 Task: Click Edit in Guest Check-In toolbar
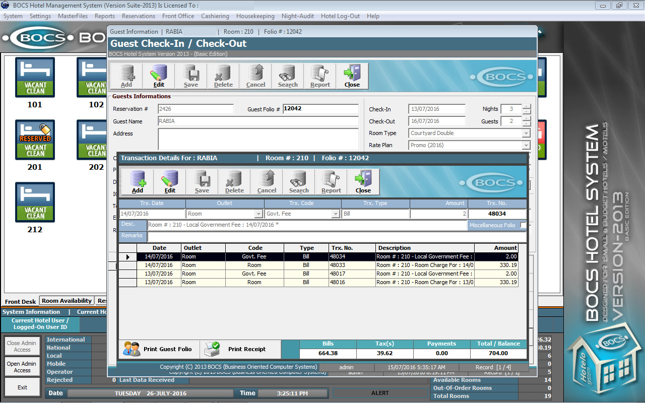pyautogui.click(x=159, y=76)
